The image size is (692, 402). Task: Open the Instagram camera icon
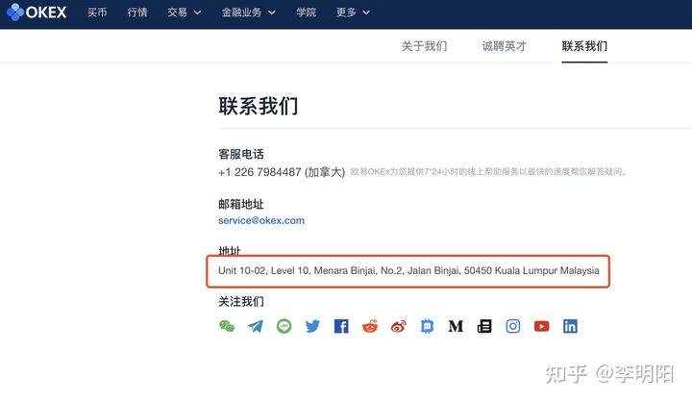[513, 326]
